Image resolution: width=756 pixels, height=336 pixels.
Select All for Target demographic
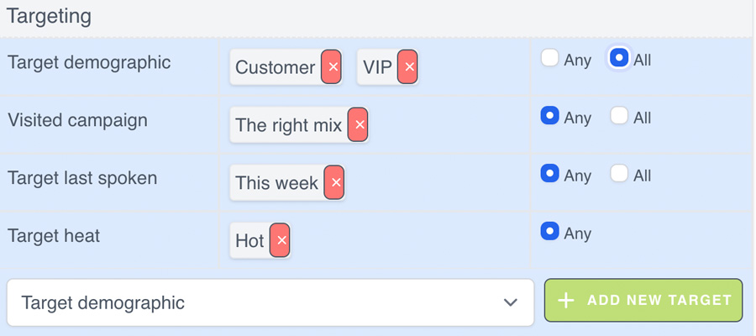click(x=619, y=59)
